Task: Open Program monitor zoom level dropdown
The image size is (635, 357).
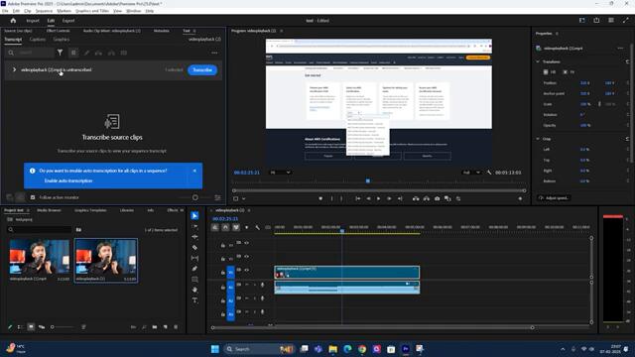Action: point(280,173)
